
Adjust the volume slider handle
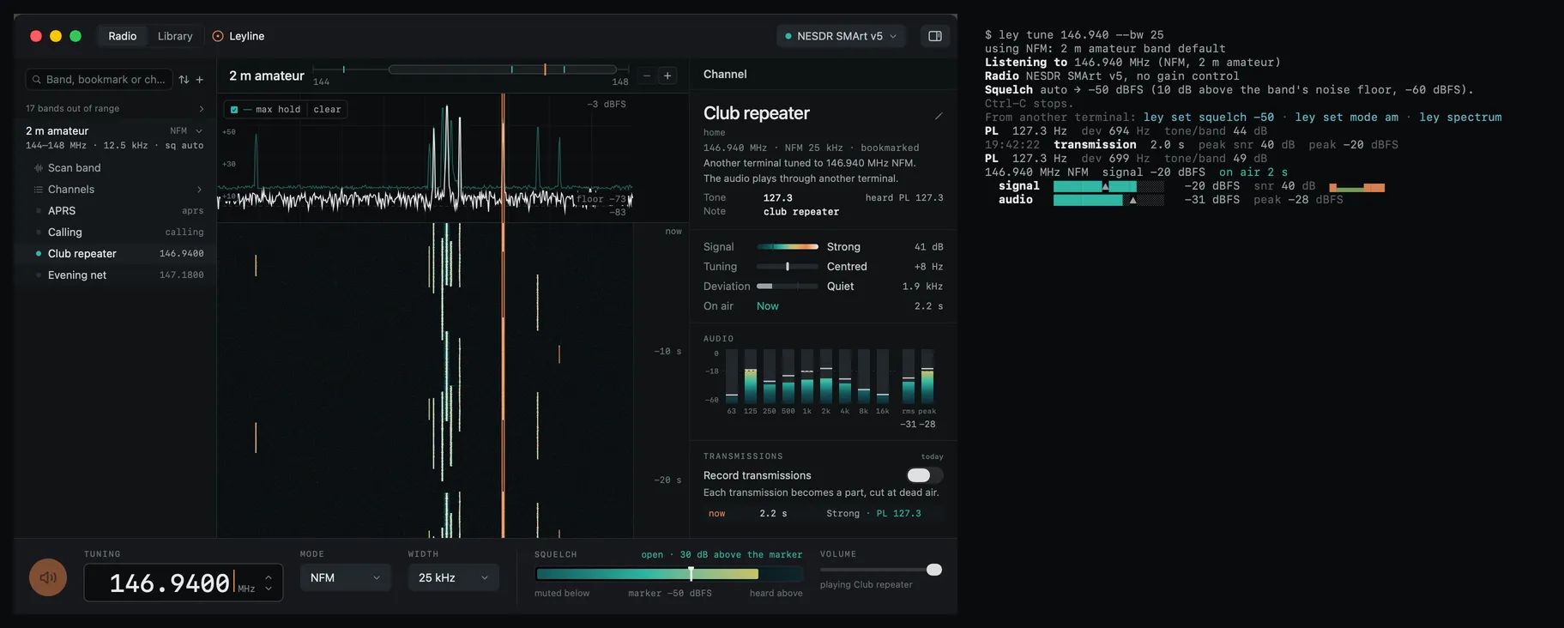[x=934, y=570]
